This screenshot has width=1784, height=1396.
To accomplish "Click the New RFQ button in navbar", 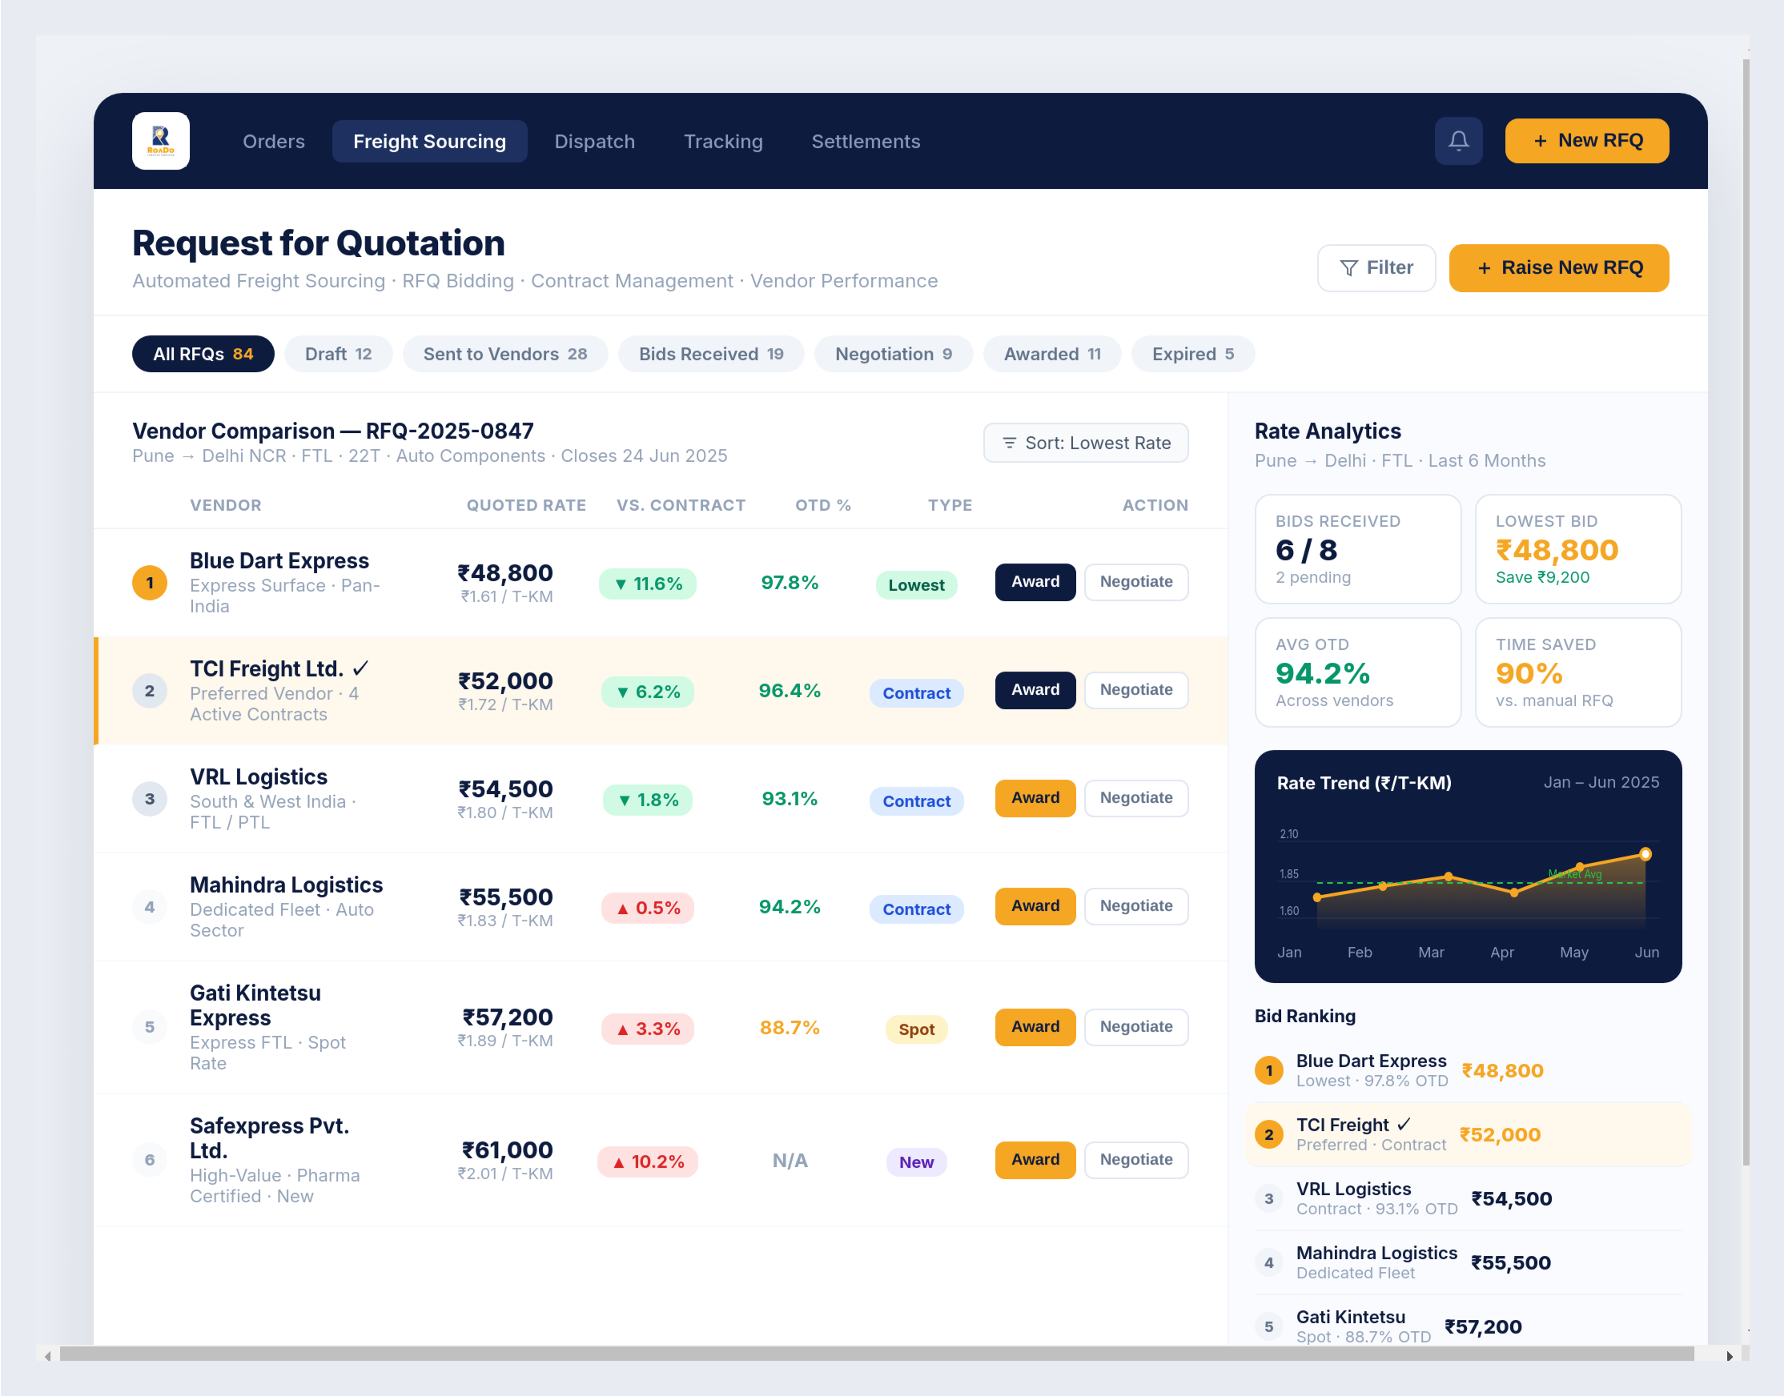I will click(x=1586, y=141).
